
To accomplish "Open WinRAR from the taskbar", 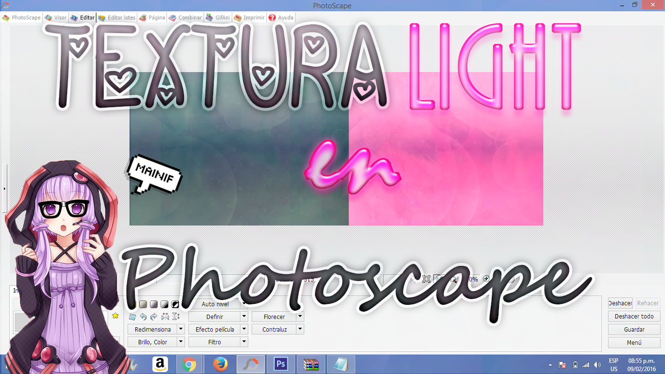I will (311, 364).
